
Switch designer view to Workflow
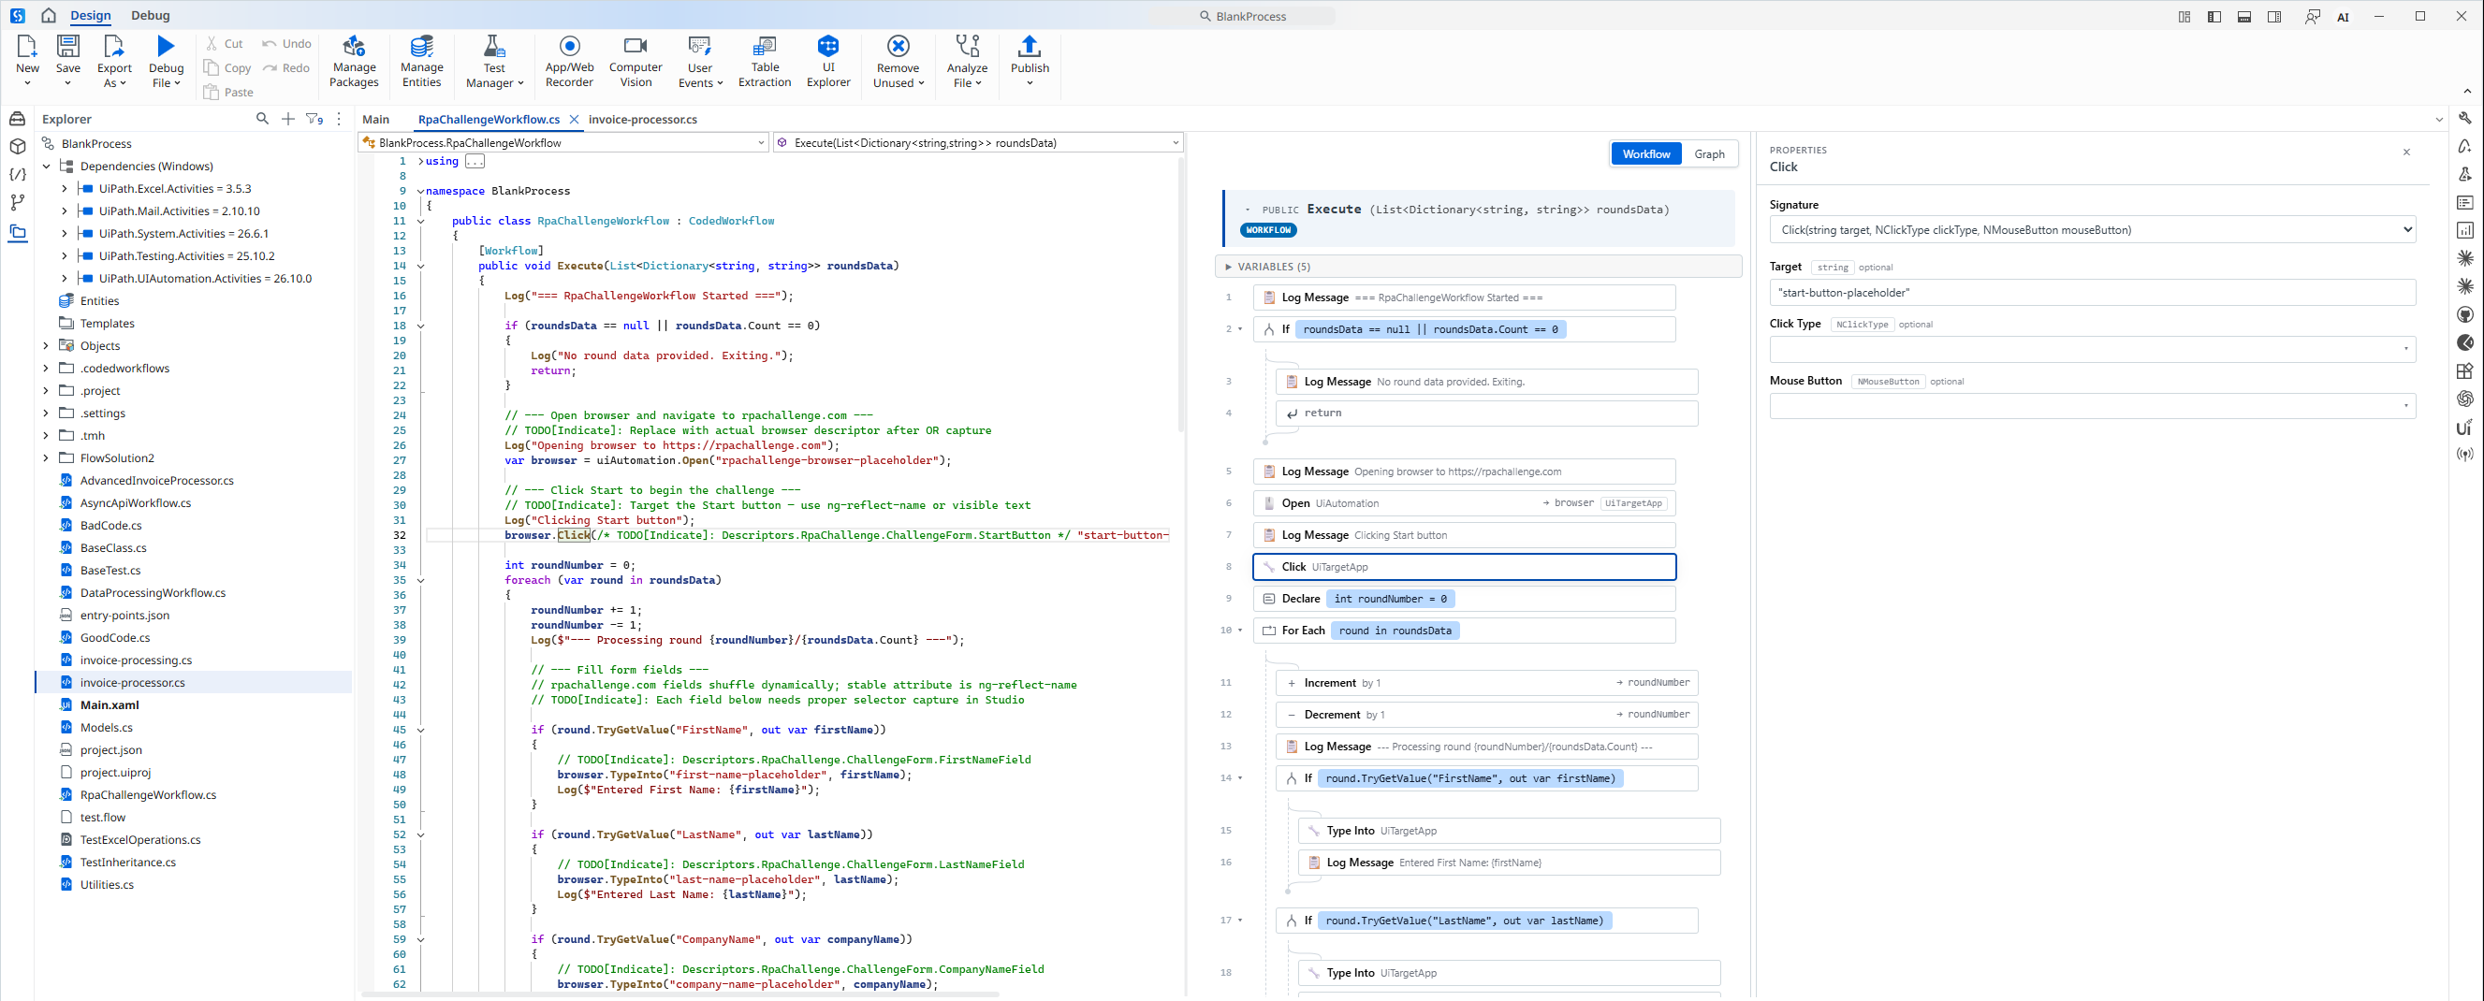coord(1646,154)
